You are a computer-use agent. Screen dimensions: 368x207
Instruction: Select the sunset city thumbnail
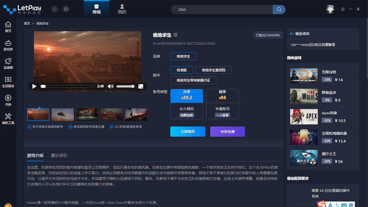click(38, 114)
